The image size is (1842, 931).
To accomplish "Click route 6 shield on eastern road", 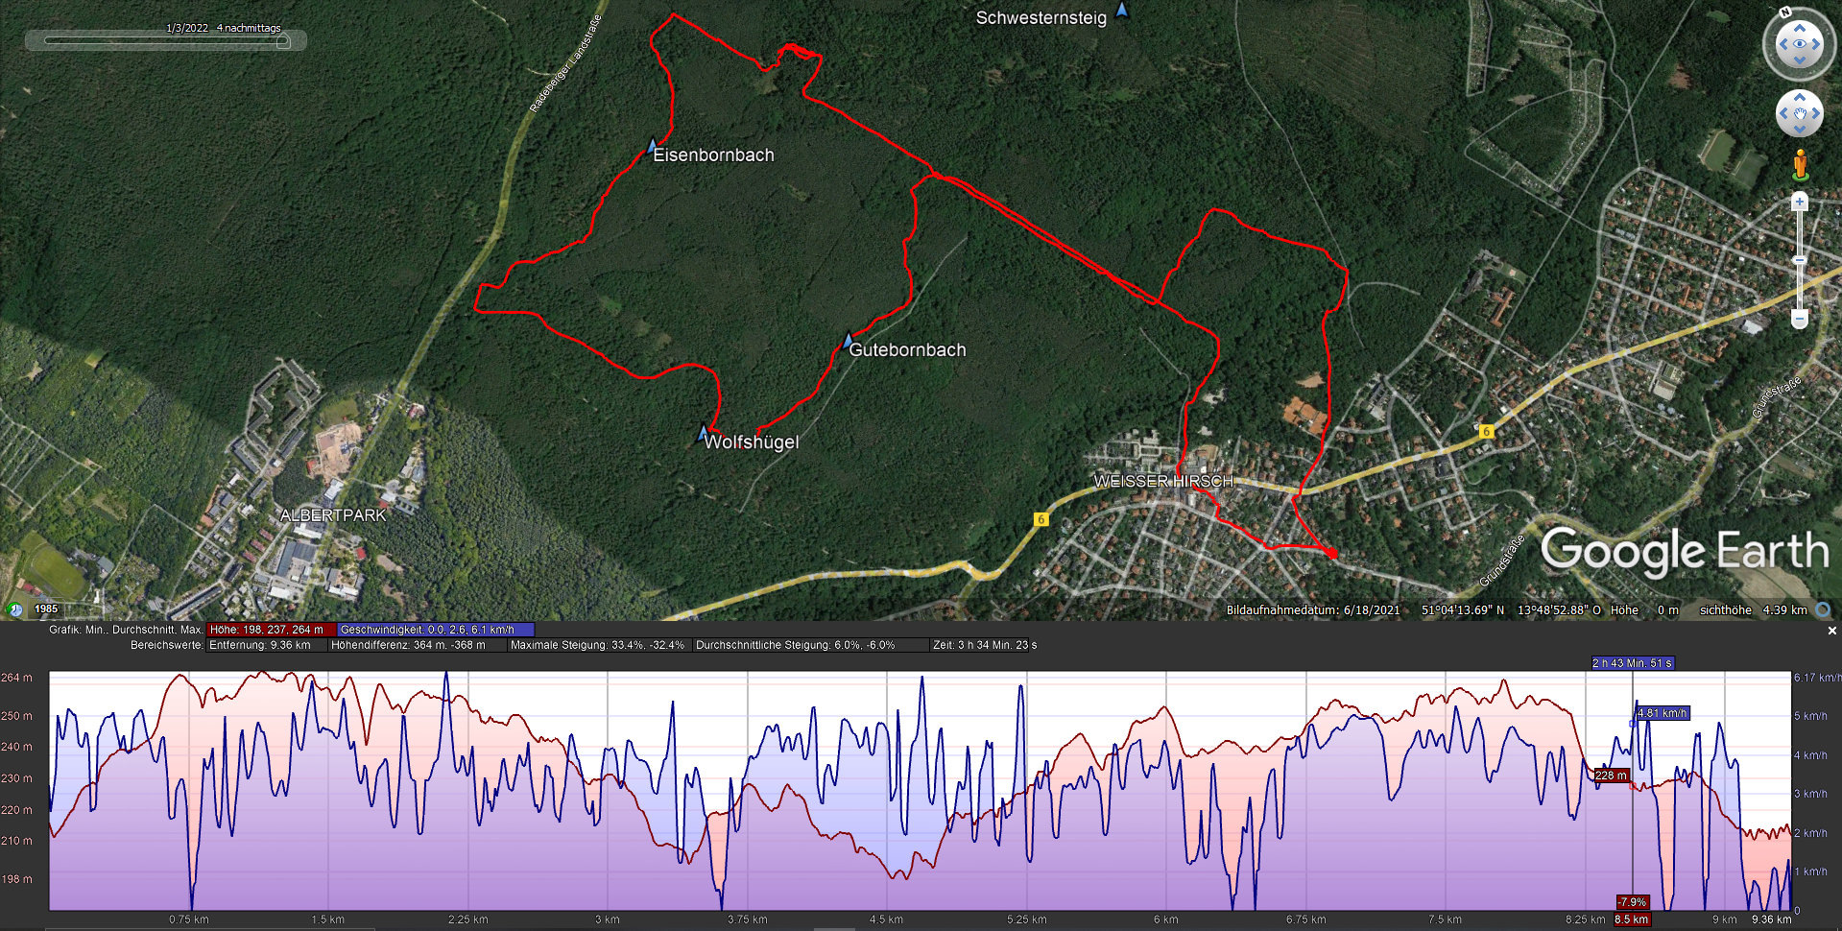I will (1486, 432).
